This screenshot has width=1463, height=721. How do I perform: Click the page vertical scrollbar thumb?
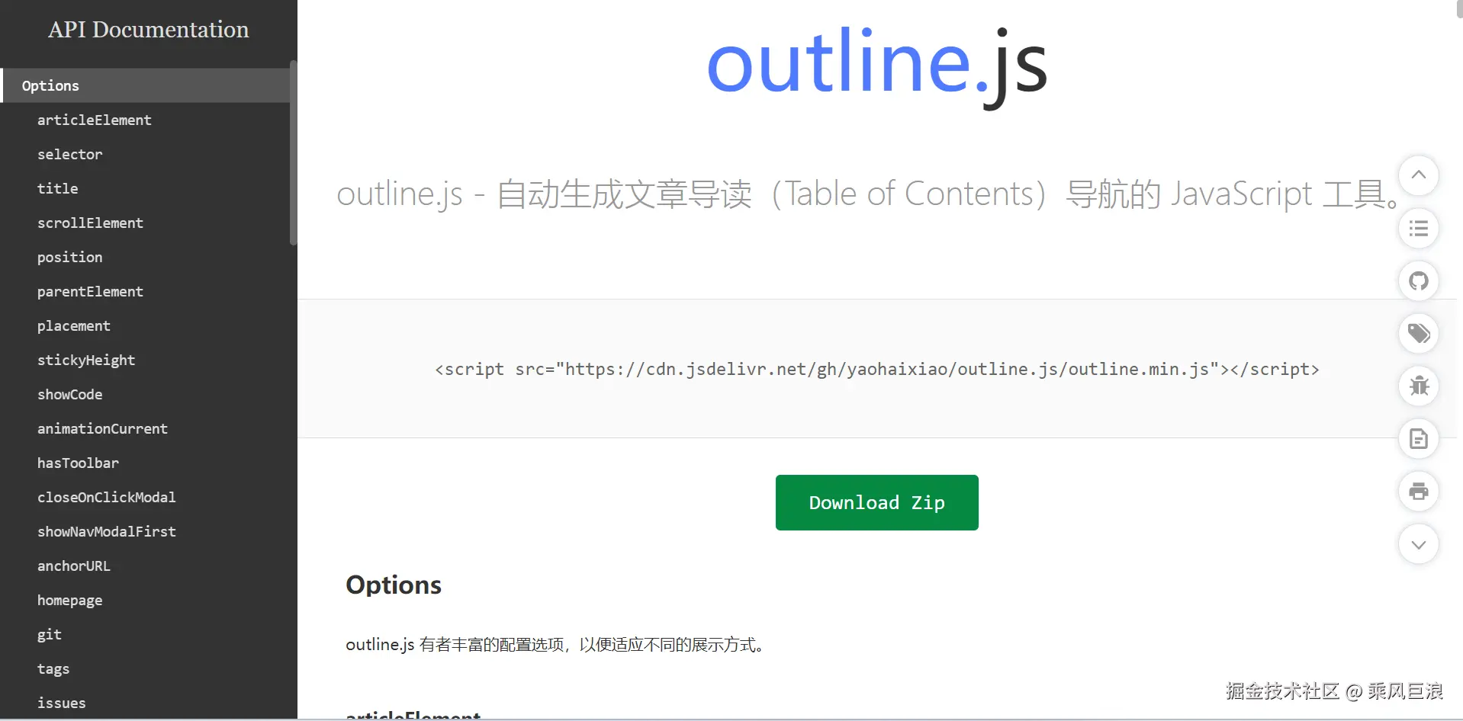pos(1460,8)
